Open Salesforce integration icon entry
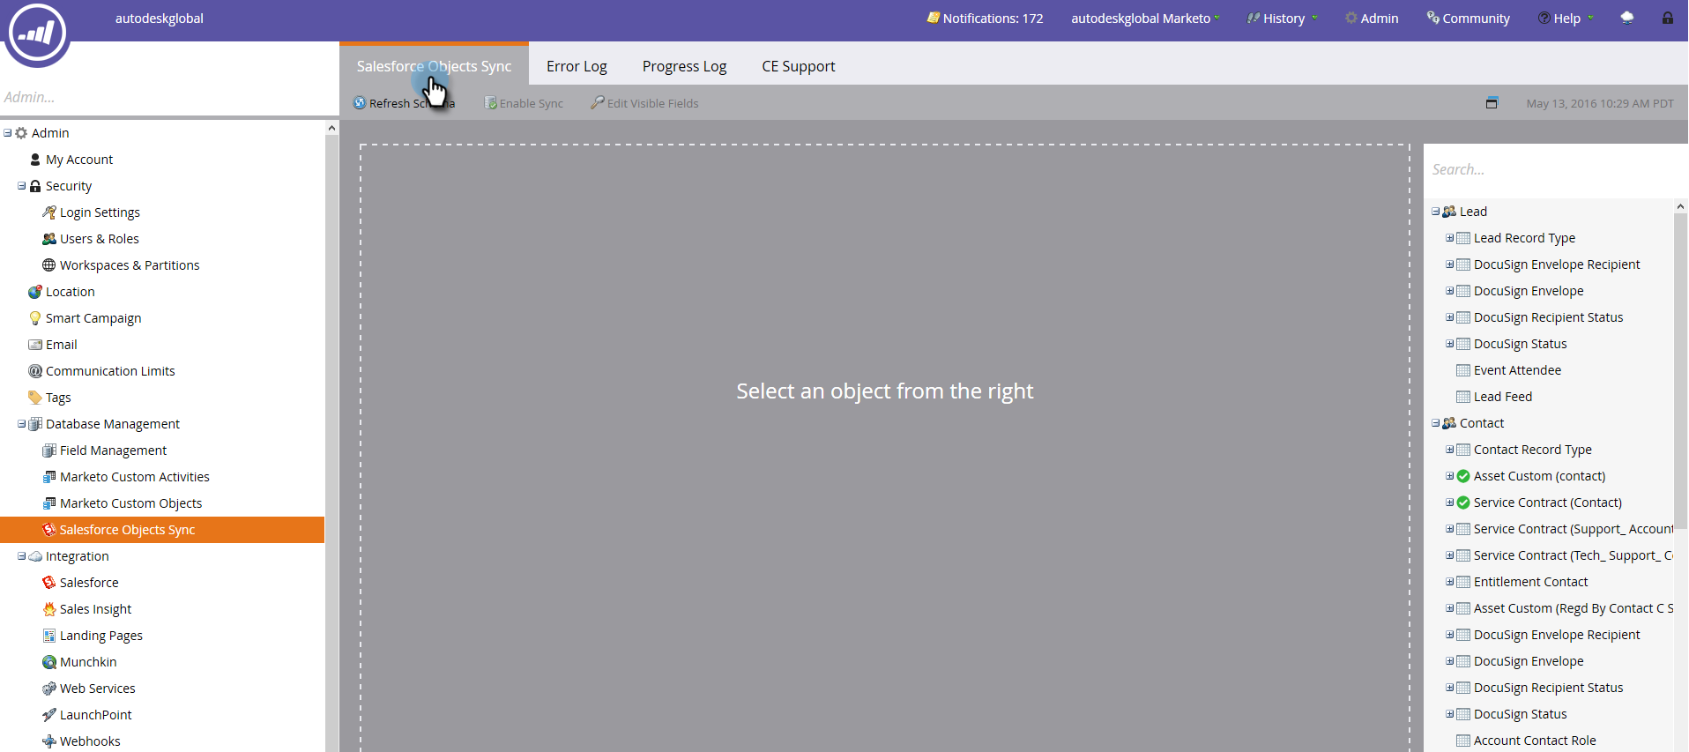The image size is (1689, 752). (49, 583)
